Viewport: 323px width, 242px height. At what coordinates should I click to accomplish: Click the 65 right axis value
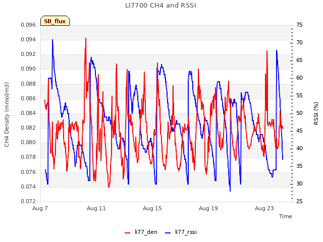click(299, 60)
